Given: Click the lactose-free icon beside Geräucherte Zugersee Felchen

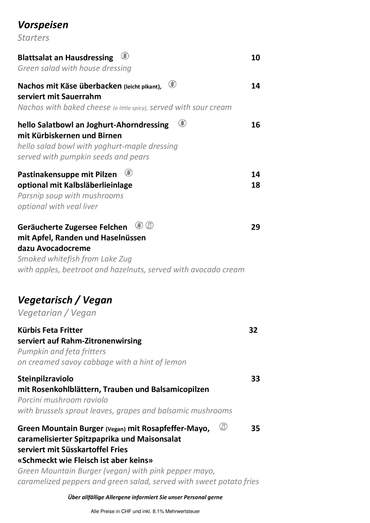Looking at the screenshot, I should coord(149,225).
